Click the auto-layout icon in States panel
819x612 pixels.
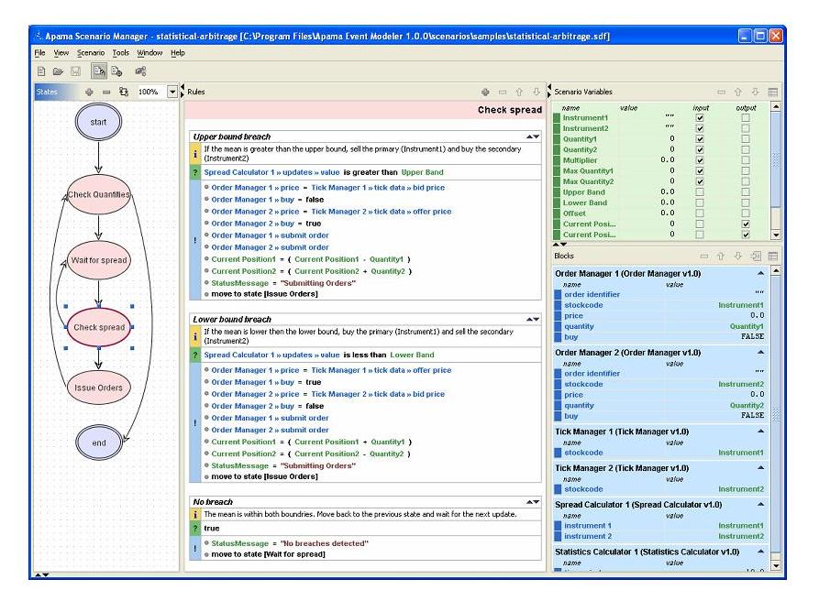click(x=123, y=92)
